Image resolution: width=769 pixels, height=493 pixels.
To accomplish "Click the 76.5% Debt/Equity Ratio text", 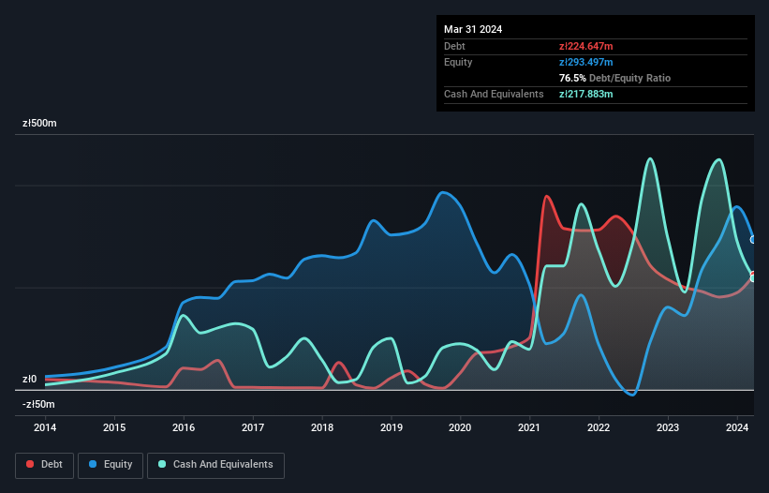I will click(615, 78).
